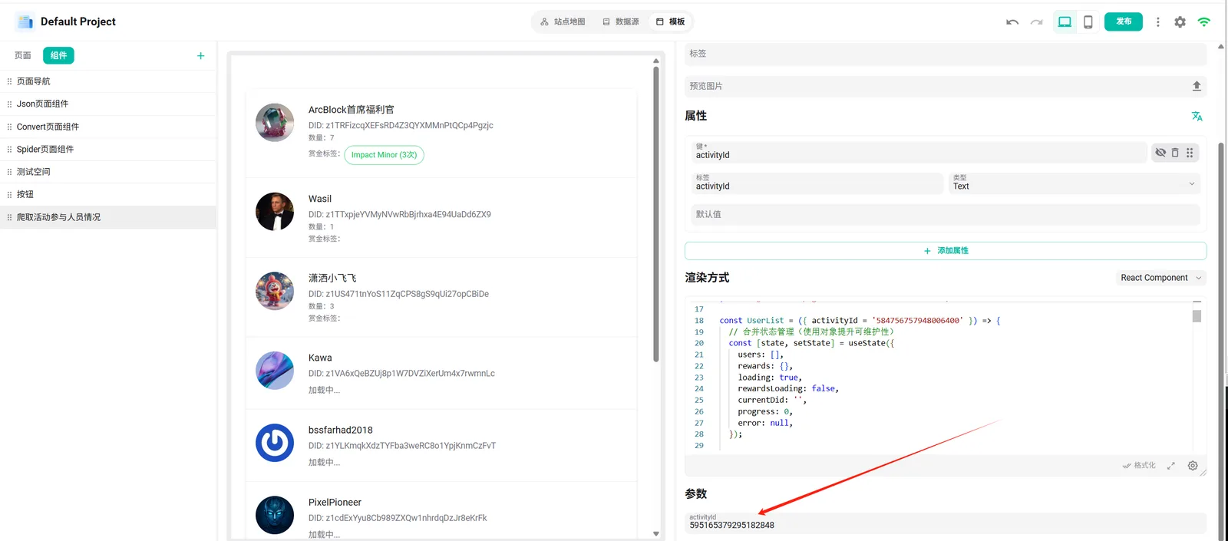Open the 类型 Text type dropdown

[1074, 183]
